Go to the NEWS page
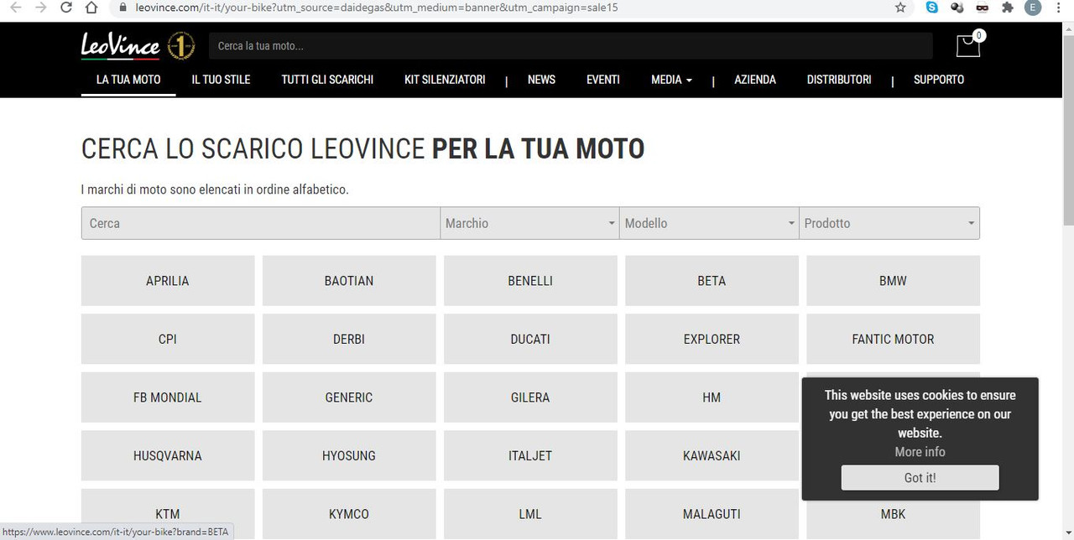The height and width of the screenshot is (540, 1074). pyautogui.click(x=541, y=80)
